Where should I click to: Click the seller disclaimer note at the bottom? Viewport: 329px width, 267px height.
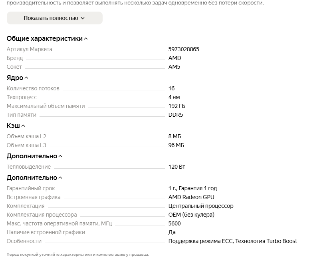(x=77, y=254)
